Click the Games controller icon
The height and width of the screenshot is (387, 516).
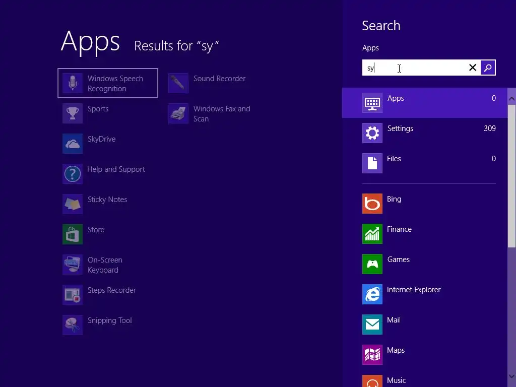point(372,264)
